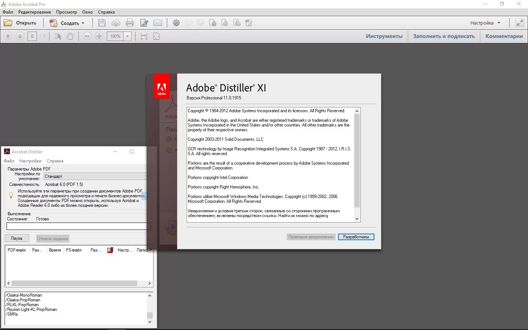528x330 pixels.
Task: Click the zoom out minus icon
Action: click(x=87, y=36)
